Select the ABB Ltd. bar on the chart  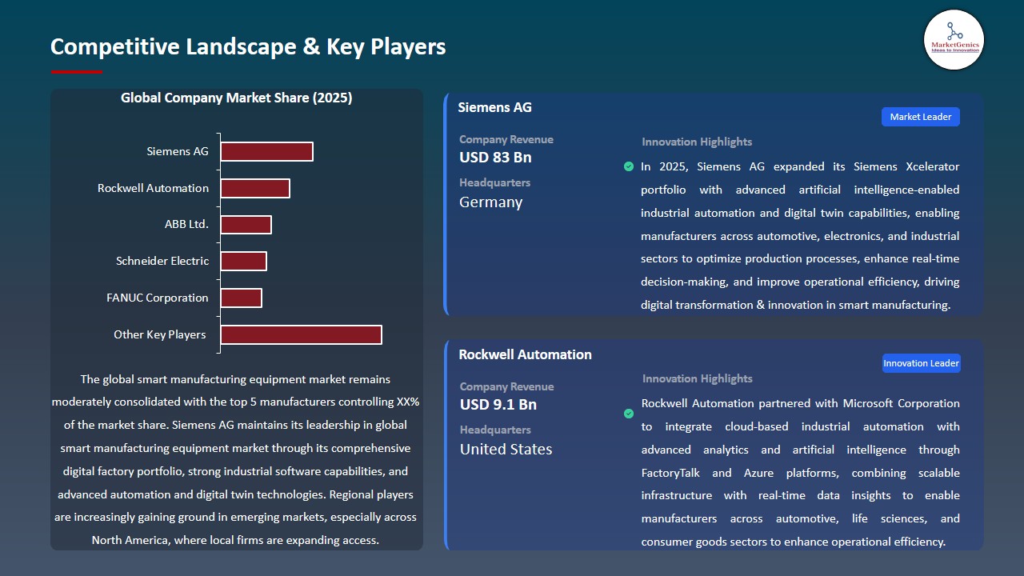[x=246, y=224]
